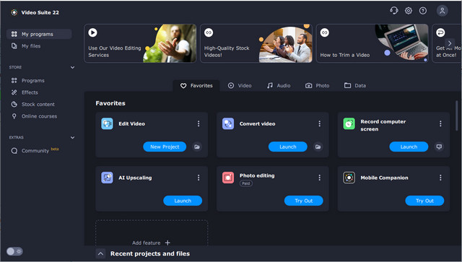
Task: Open more options on Convert video card
Action: 319,123
